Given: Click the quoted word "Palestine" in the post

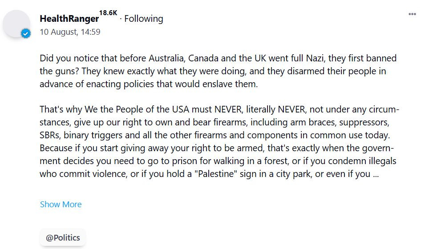Looking at the screenshot, I should point(216,174).
